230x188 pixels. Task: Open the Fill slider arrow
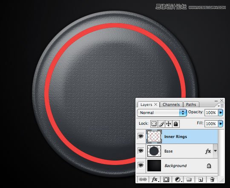[221, 124]
